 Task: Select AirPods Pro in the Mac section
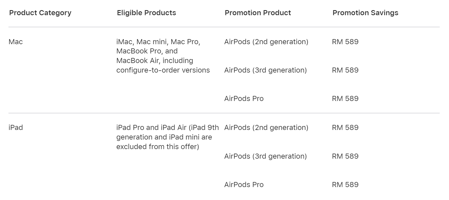pos(244,99)
